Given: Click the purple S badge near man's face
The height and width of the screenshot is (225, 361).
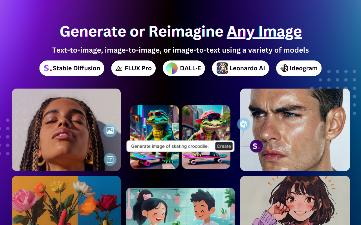Looking at the screenshot, I should pos(256,146).
